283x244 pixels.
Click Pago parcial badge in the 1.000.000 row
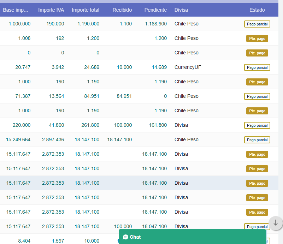click(x=257, y=24)
